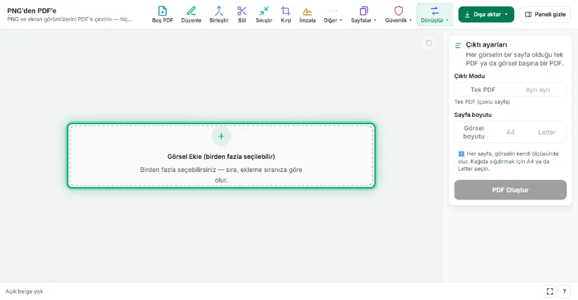This screenshot has height=300, width=578.
Task: Set page size to A4
Action: click(x=510, y=133)
